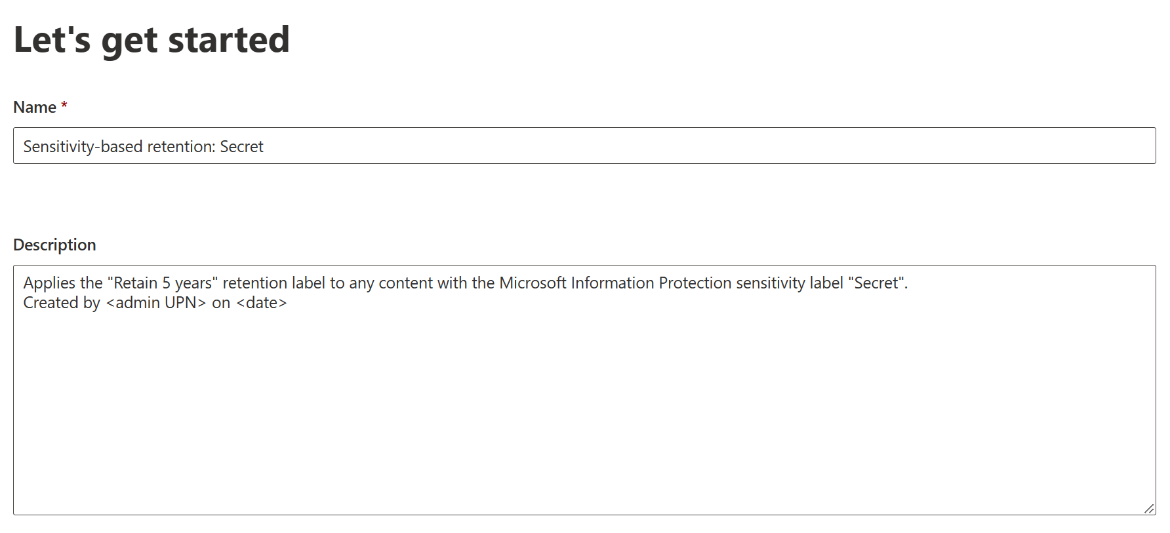Click the Description text area
Viewport: 1170px width, 533px height.
tap(584, 406)
